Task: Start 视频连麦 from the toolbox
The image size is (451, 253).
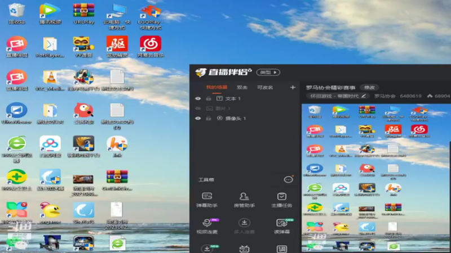Action: pos(207,226)
